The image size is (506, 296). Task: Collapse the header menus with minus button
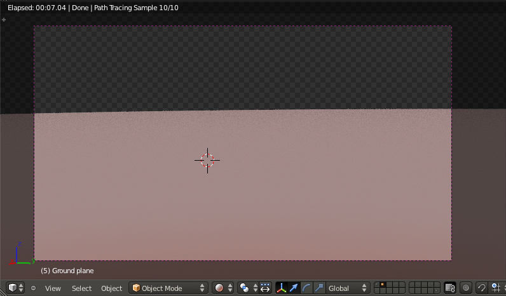tap(33, 288)
